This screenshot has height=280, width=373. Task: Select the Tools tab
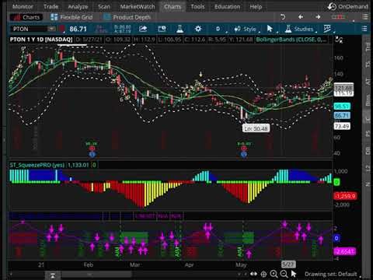point(197,6)
